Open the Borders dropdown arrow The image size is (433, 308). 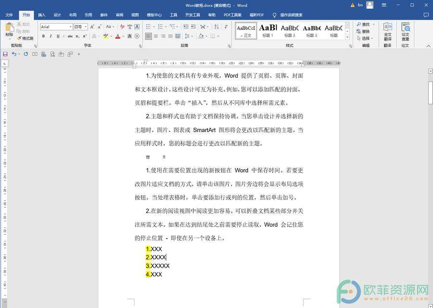pos(218,36)
